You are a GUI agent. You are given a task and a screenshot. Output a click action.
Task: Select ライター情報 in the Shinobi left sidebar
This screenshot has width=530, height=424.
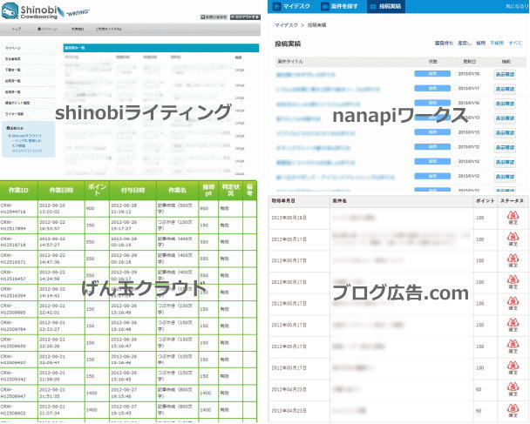14,114
